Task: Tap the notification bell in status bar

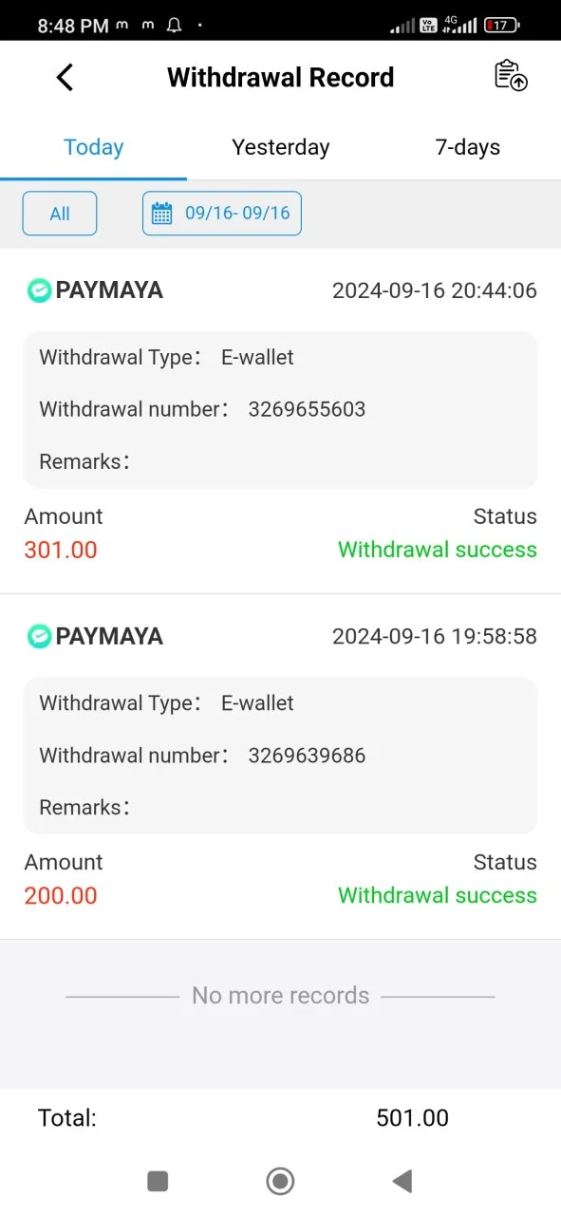Action: click(174, 26)
